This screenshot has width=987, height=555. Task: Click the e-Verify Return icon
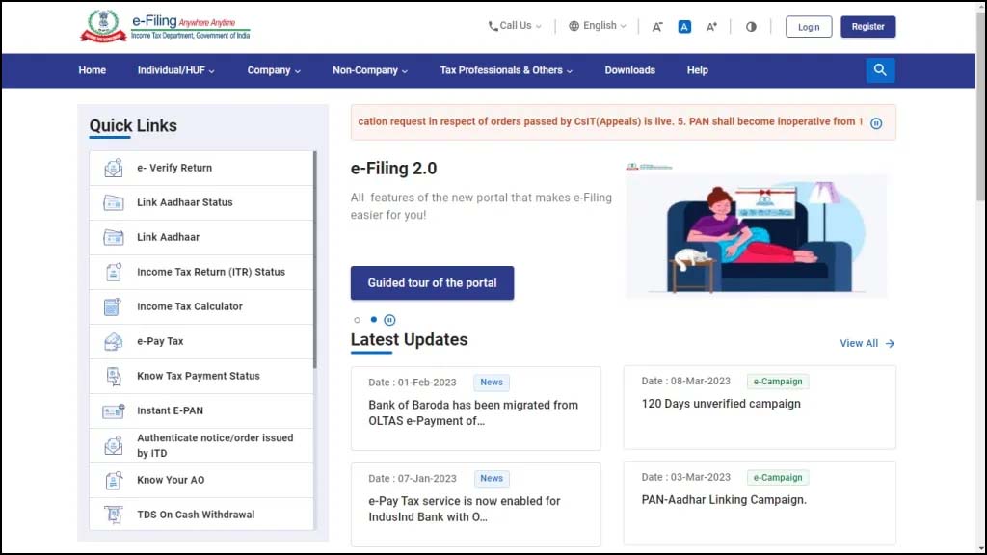pyautogui.click(x=114, y=168)
